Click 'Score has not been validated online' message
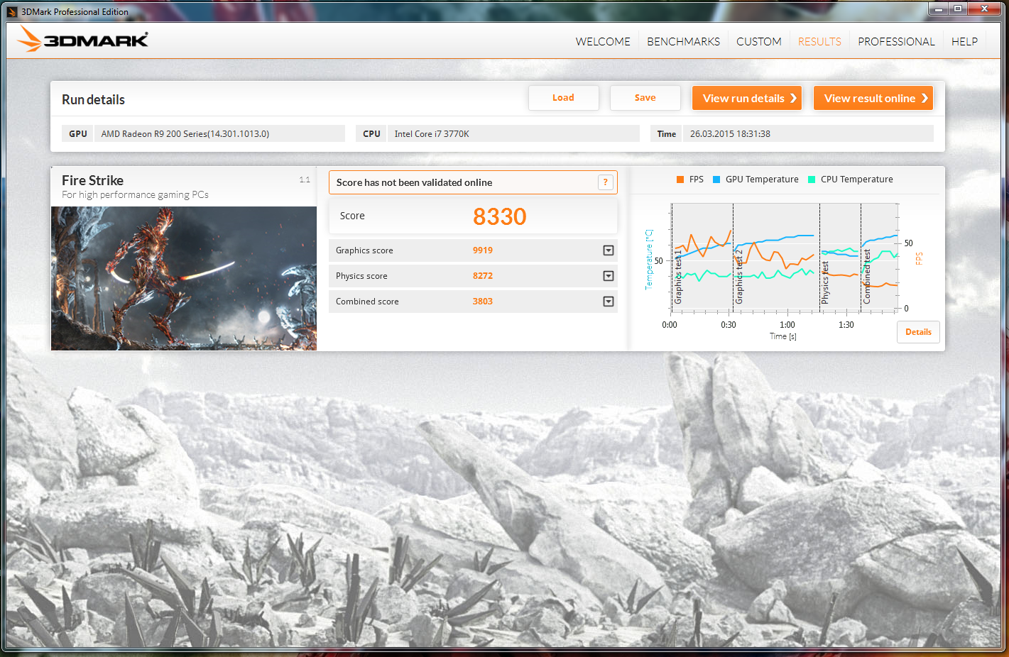Viewport: 1009px width, 657px height. point(414,182)
